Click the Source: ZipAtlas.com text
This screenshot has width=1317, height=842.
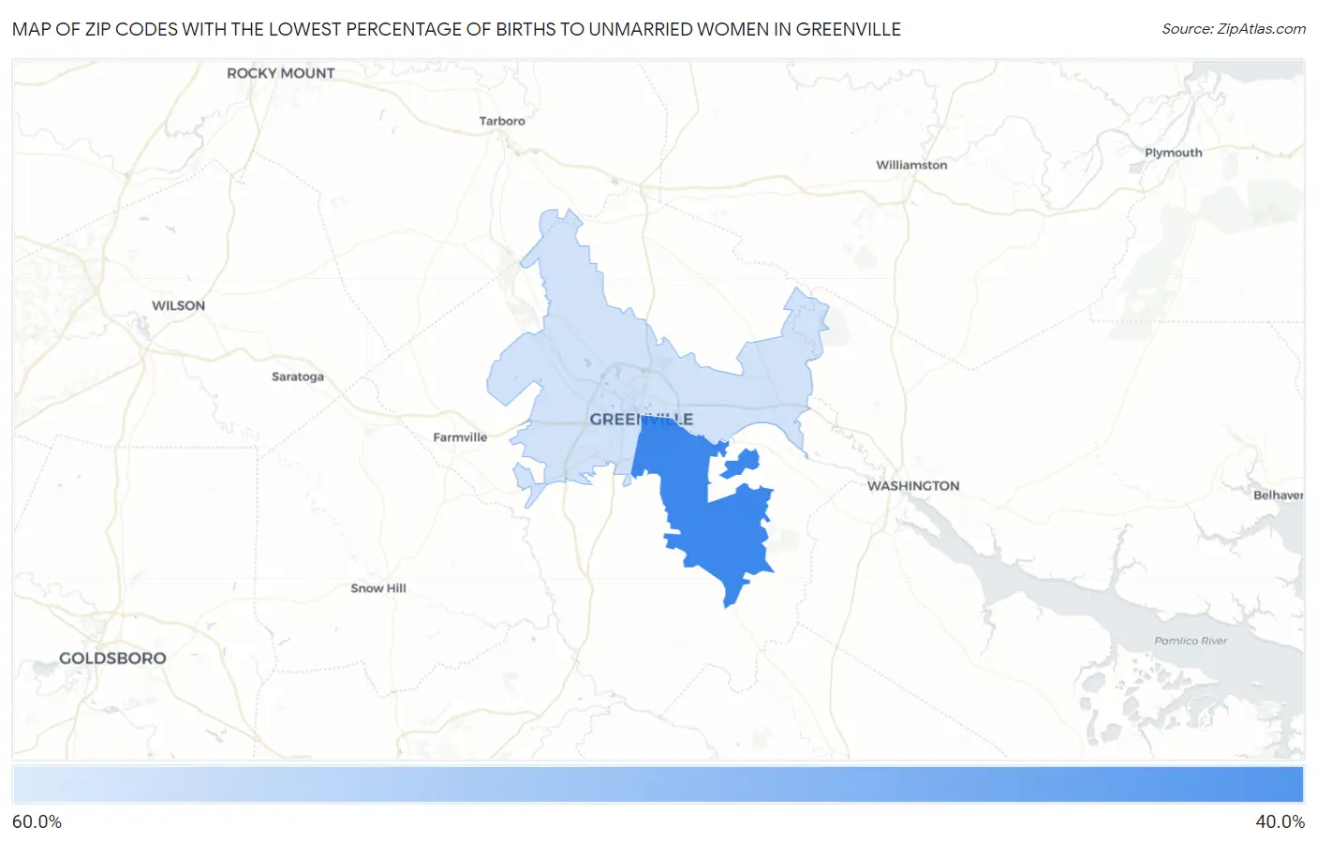click(x=1234, y=29)
